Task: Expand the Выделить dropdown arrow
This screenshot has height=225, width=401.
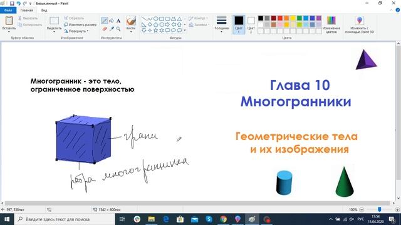Action: [54, 32]
